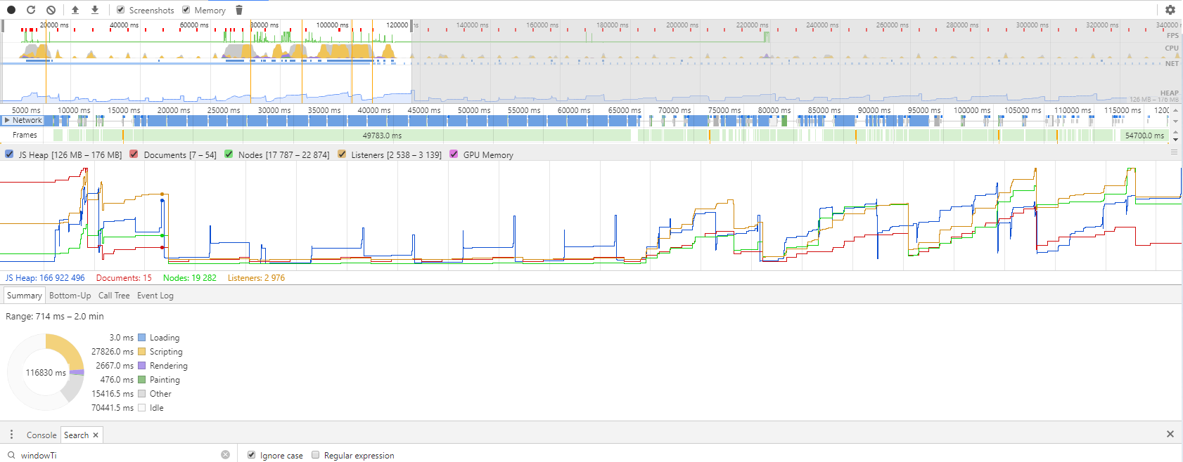Image resolution: width=1183 pixels, height=462 pixels.
Task: Focus the search field containing windowTi
Action: pos(120,455)
